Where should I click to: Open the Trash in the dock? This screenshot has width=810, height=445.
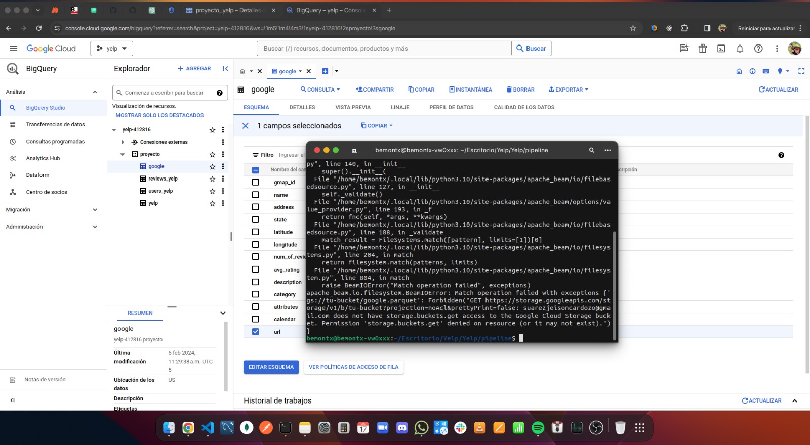point(620,428)
